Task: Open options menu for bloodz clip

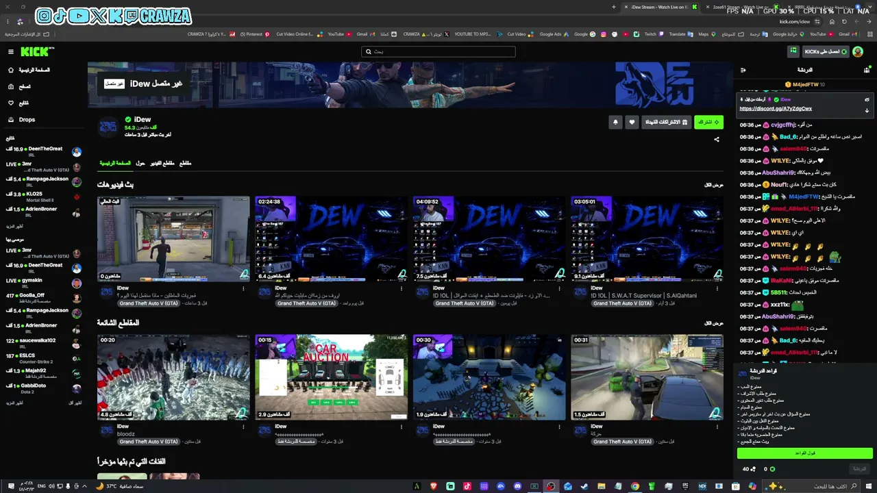Action: [243, 427]
